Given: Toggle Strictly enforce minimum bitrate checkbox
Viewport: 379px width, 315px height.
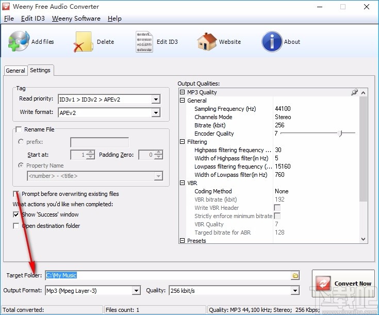Looking at the screenshot, I should 277,216.
